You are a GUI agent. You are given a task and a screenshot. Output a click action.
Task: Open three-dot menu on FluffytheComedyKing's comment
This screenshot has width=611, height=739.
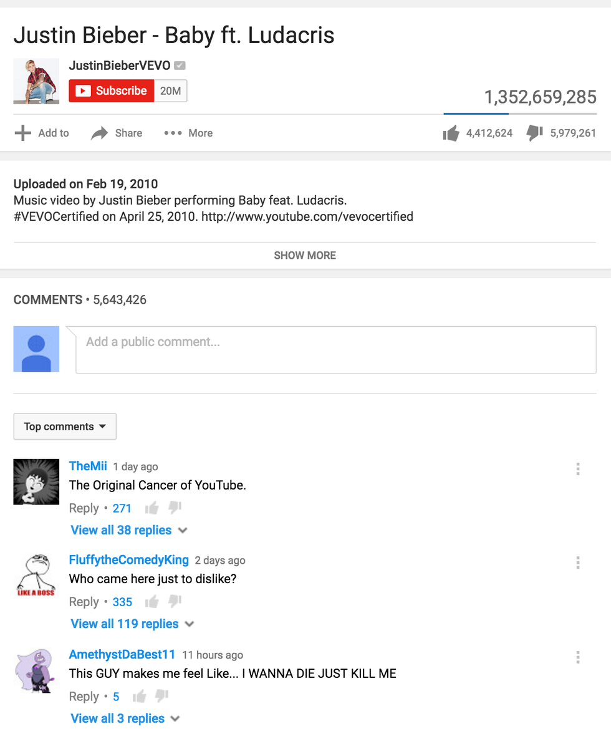point(577,563)
